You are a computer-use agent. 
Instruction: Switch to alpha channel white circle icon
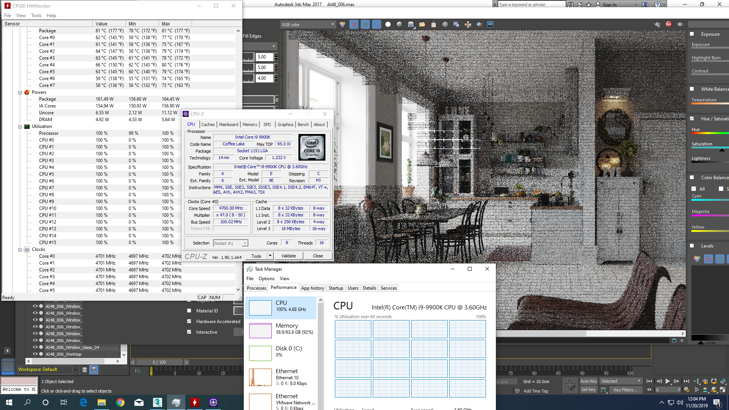pos(388,24)
